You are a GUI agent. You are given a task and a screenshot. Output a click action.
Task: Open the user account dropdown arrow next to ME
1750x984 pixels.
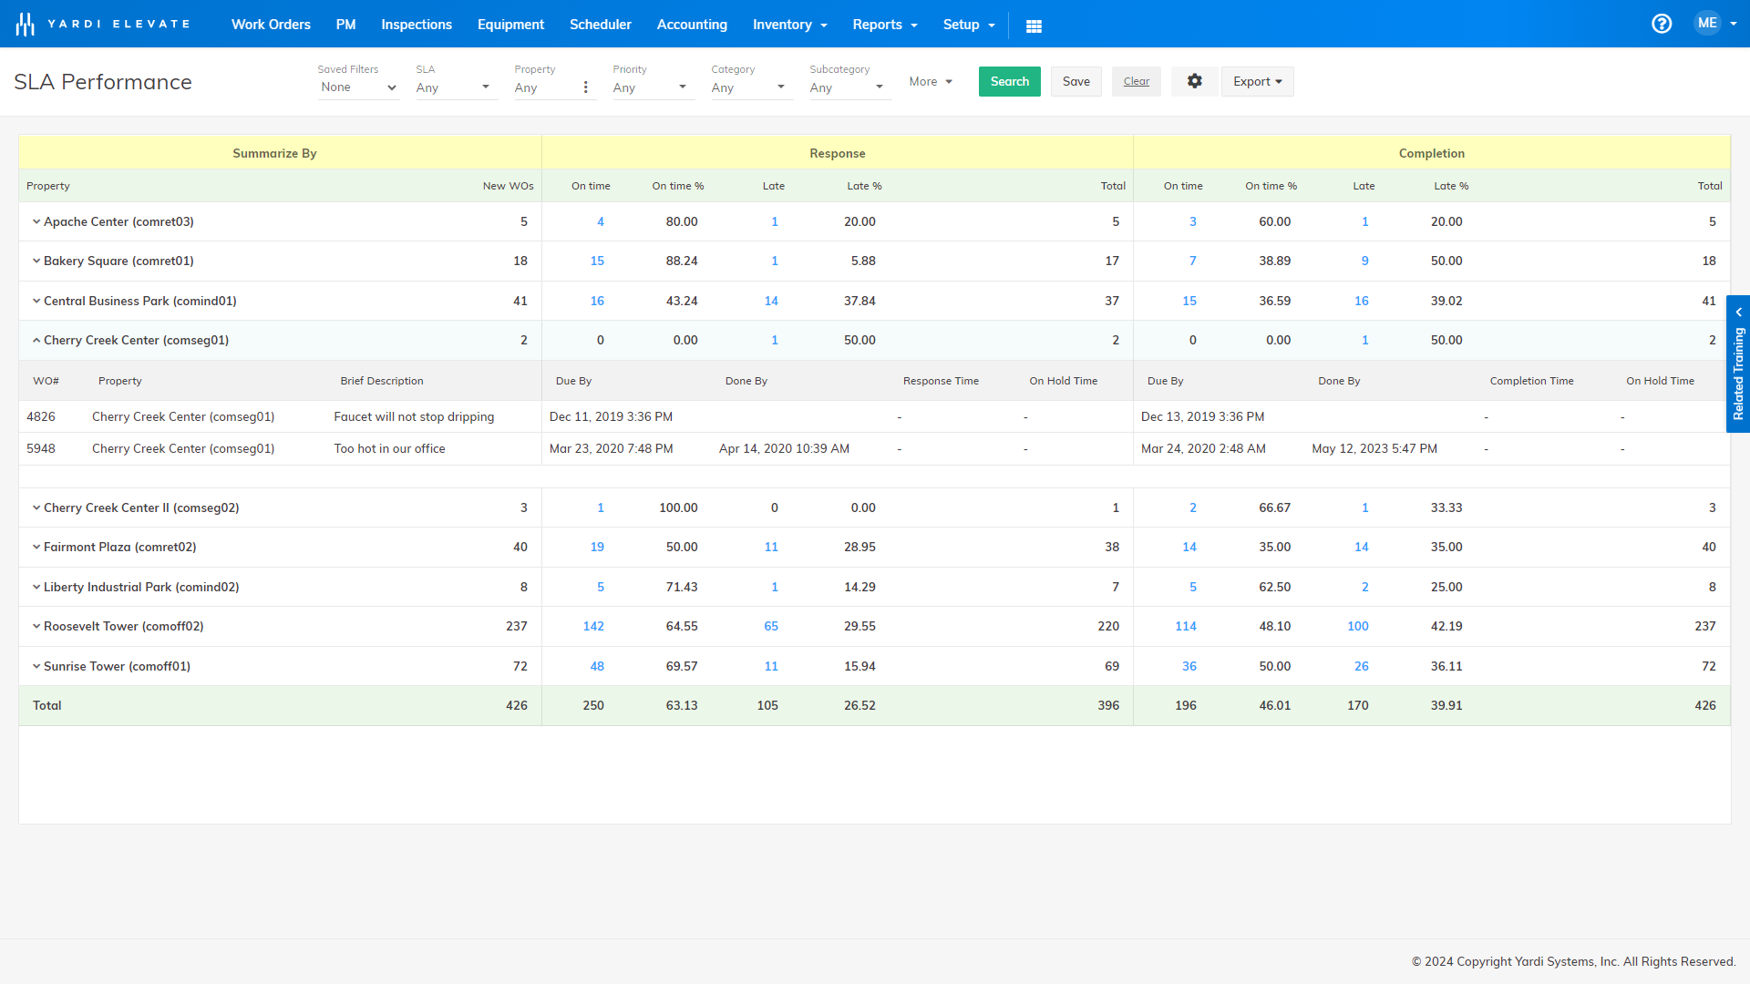tap(1735, 25)
